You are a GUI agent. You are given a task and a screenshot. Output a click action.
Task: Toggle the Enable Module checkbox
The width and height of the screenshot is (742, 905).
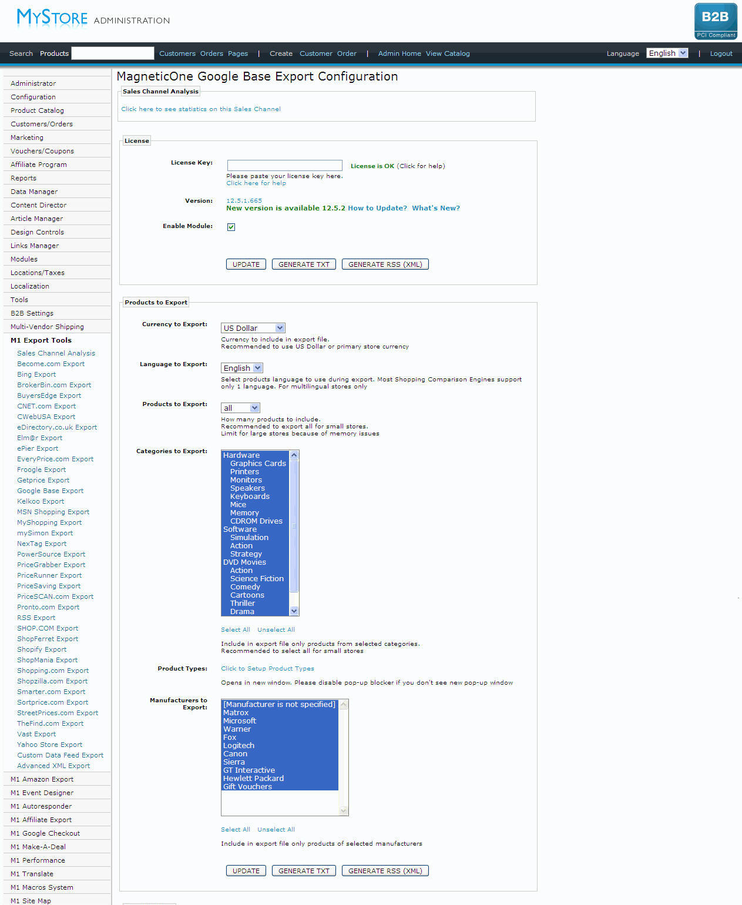231,227
